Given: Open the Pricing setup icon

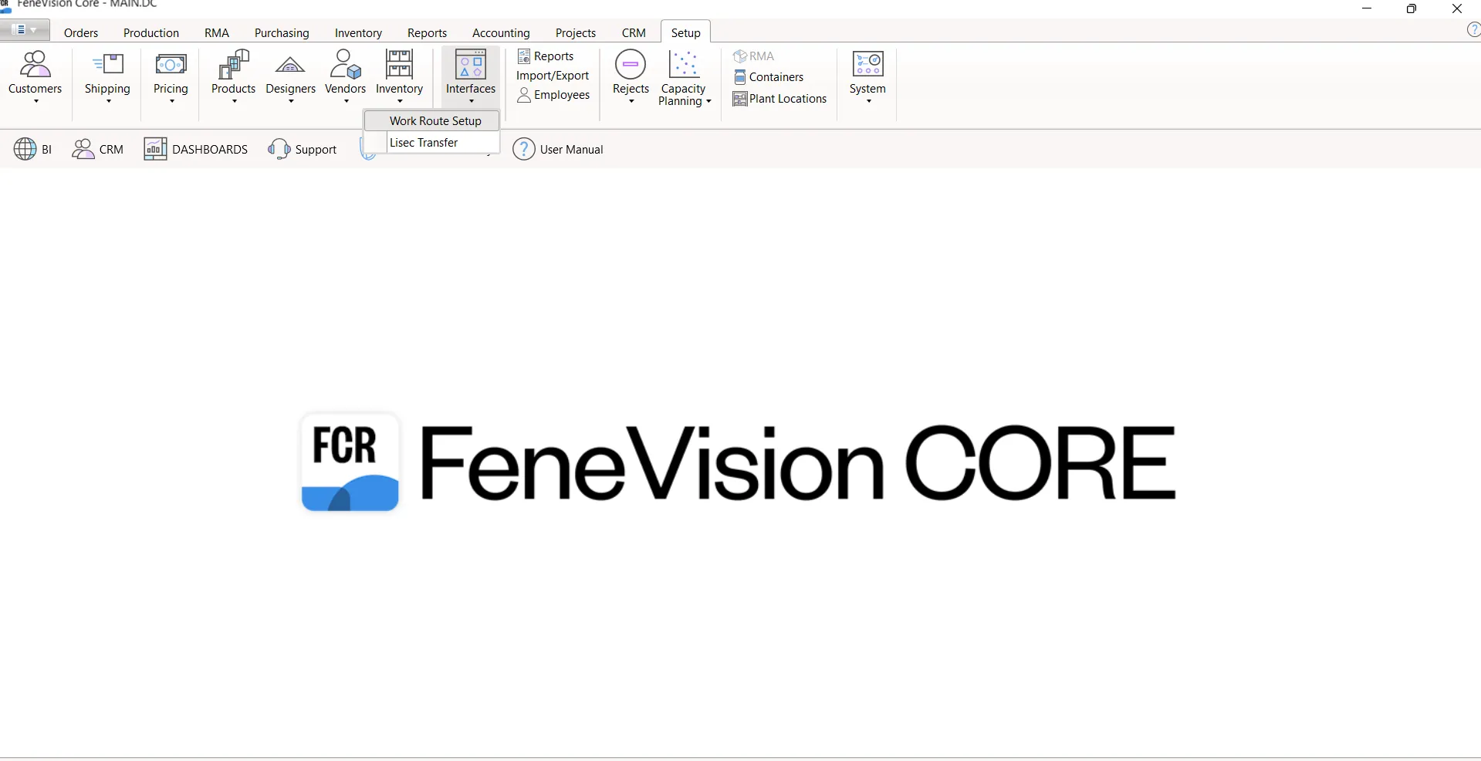Looking at the screenshot, I should click(x=171, y=65).
